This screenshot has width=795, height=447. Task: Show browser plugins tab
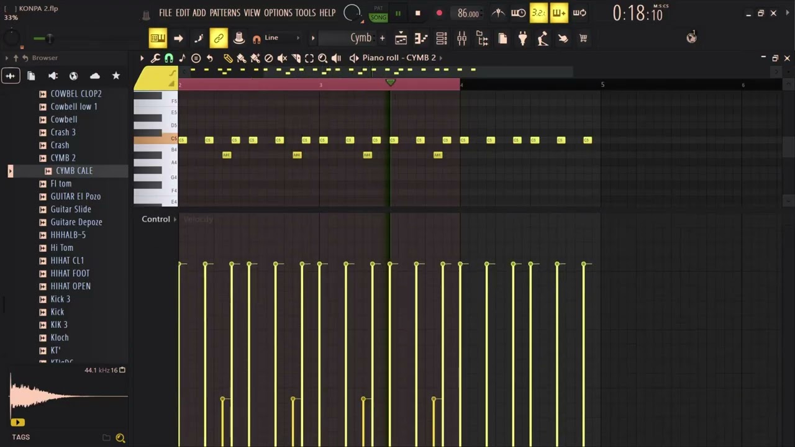(x=52, y=76)
